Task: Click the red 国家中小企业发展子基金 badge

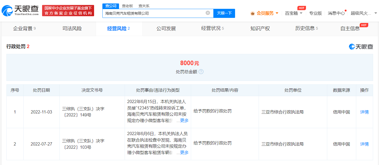Action: click(x=68, y=10)
